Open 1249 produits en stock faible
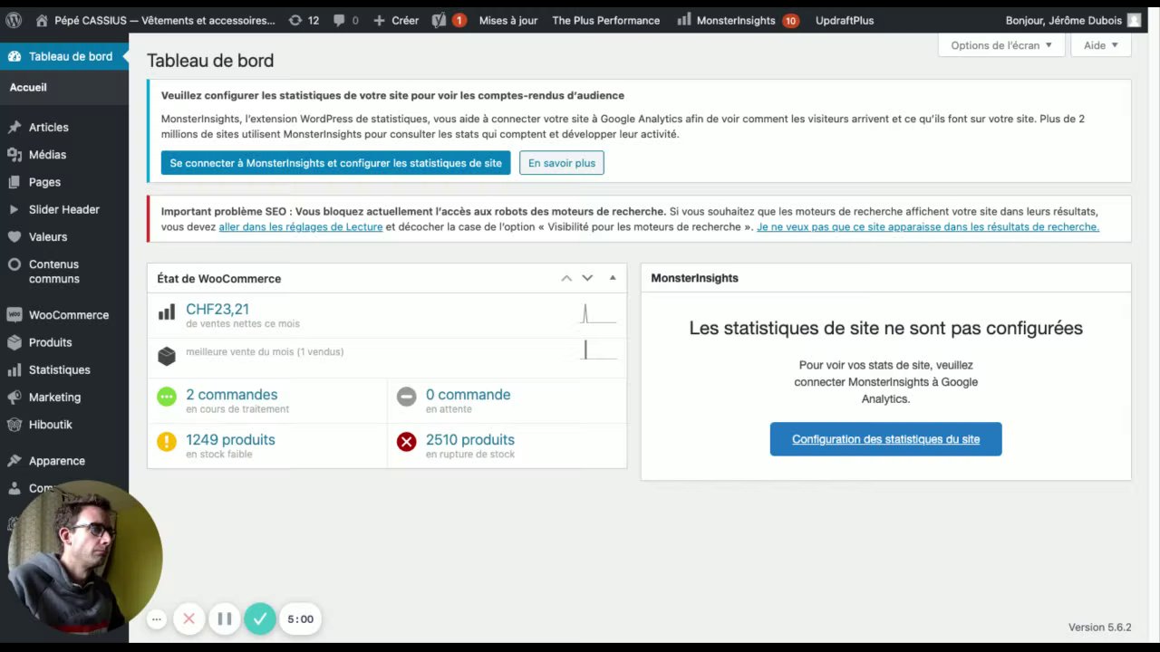This screenshot has height=652, width=1160. 267,446
